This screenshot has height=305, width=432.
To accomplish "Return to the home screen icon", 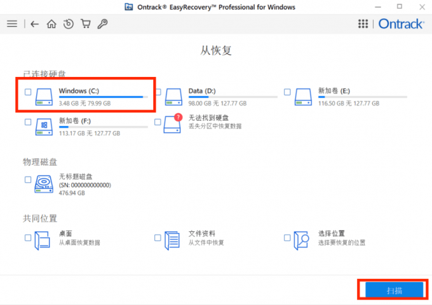I will pos(51,24).
